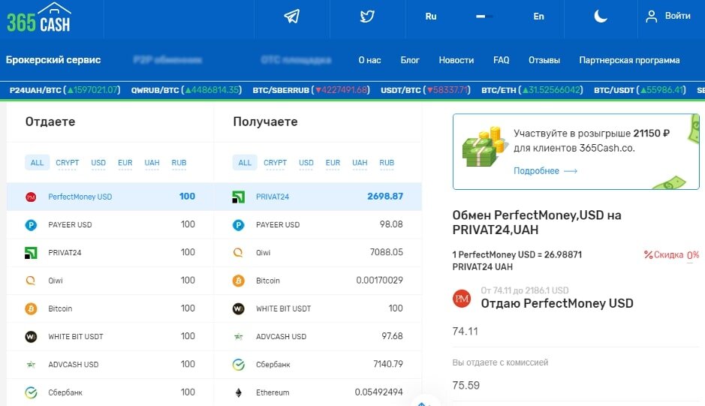
Task: Toggle dark mode moon icon
Action: tap(600, 17)
